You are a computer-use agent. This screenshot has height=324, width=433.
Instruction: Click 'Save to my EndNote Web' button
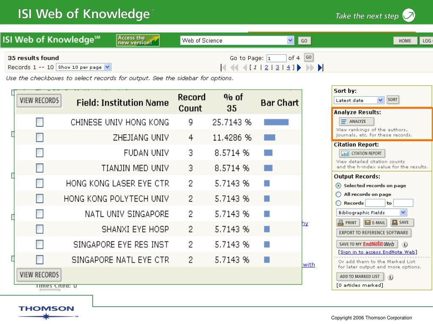click(x=367, y=244)
